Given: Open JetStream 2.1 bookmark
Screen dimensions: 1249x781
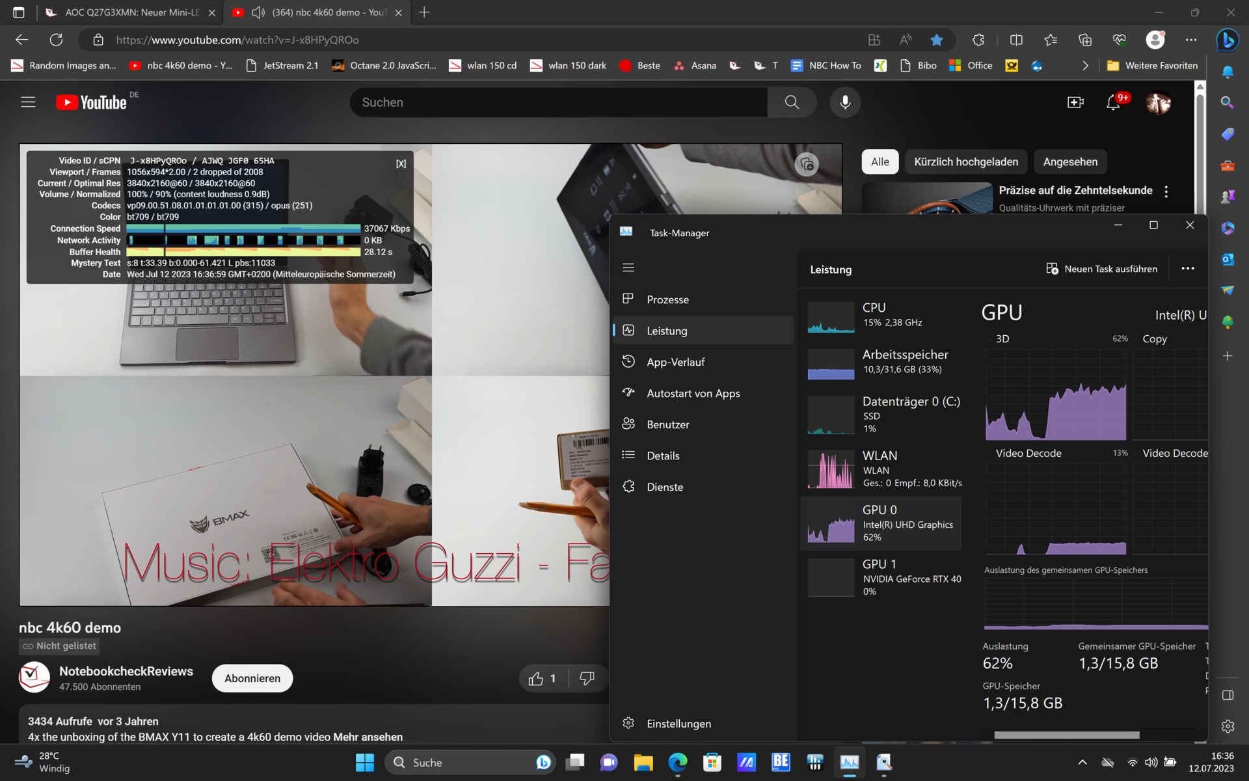Looking at the screenshot, I should pyautogui.click(x=282, y=66).
